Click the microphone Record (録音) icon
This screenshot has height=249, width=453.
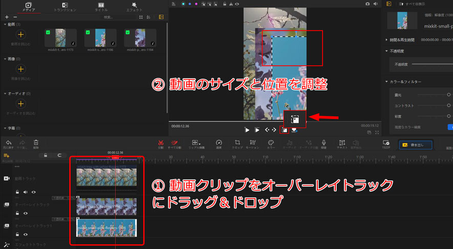pyautogui.click(x=324, y=142)
